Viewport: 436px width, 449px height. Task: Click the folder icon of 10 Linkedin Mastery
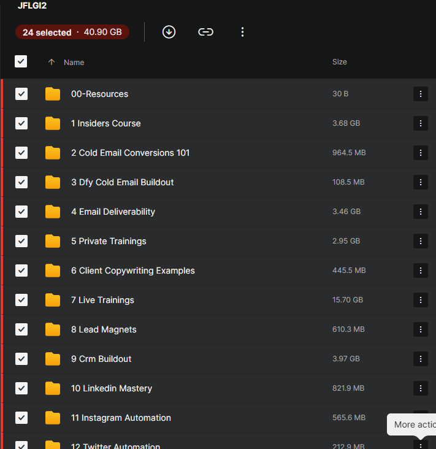tap(53, 388)
